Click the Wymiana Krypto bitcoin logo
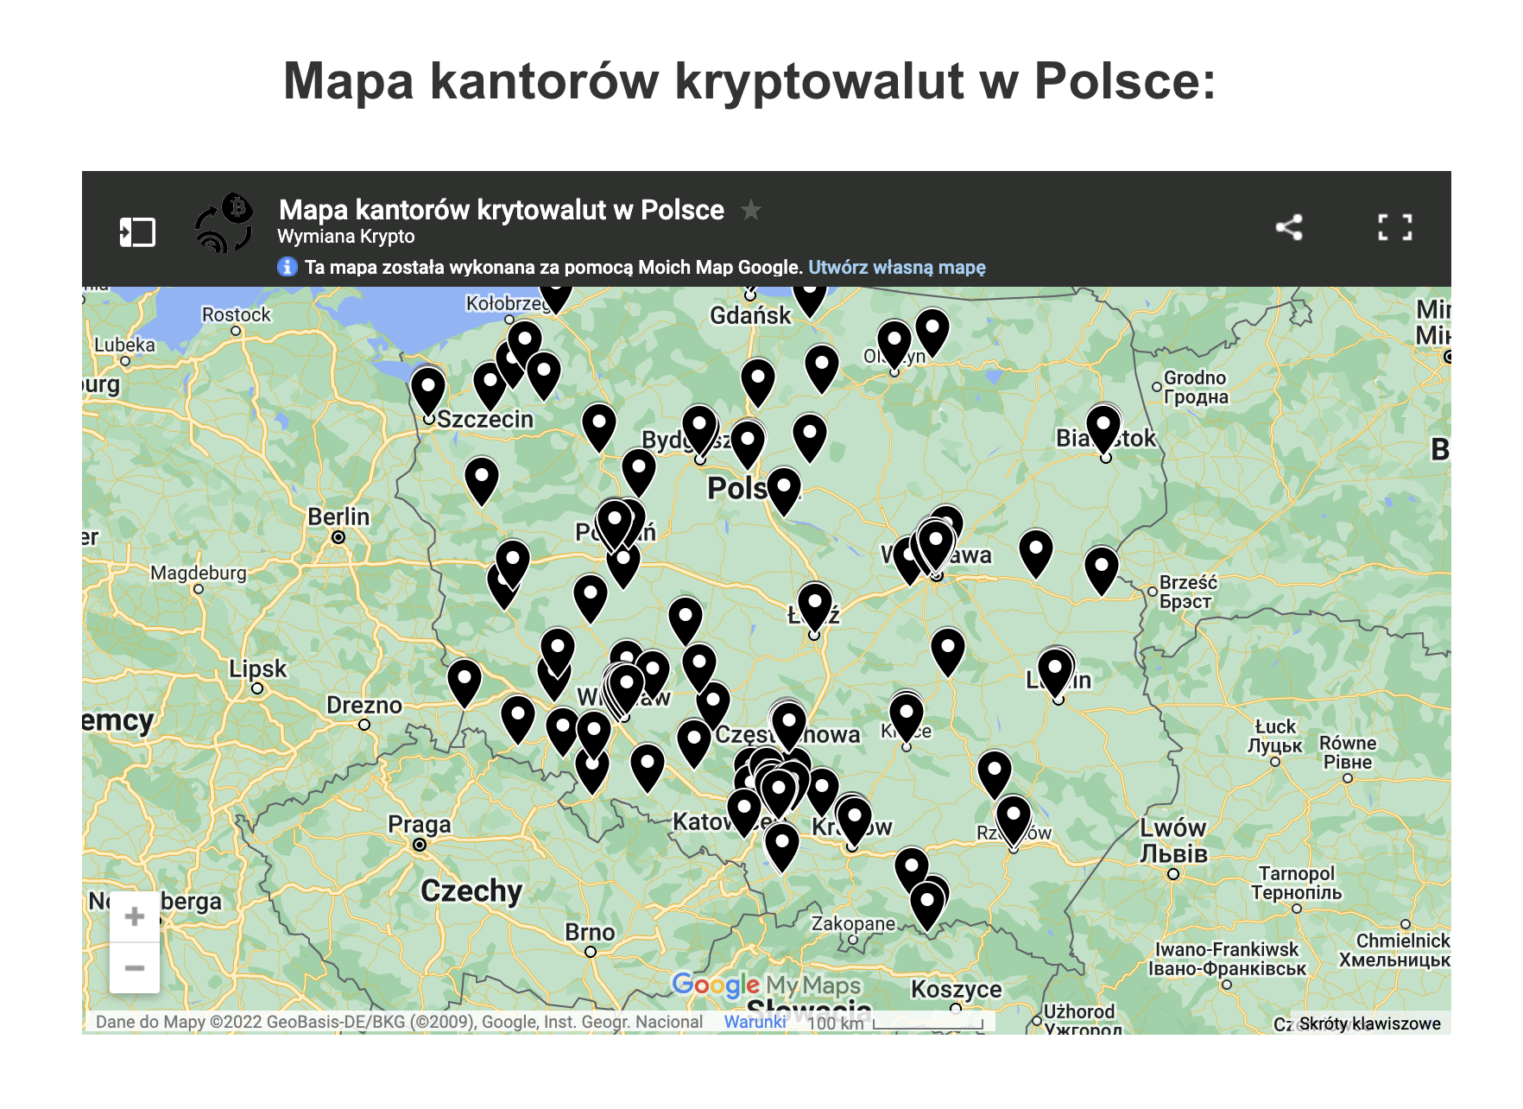 coord(224,224)
